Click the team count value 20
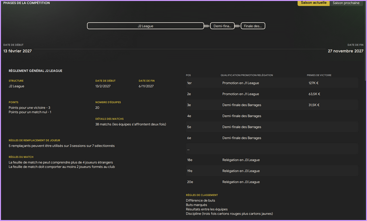Screen dimensions: 367x221 [x=97, y=108]
